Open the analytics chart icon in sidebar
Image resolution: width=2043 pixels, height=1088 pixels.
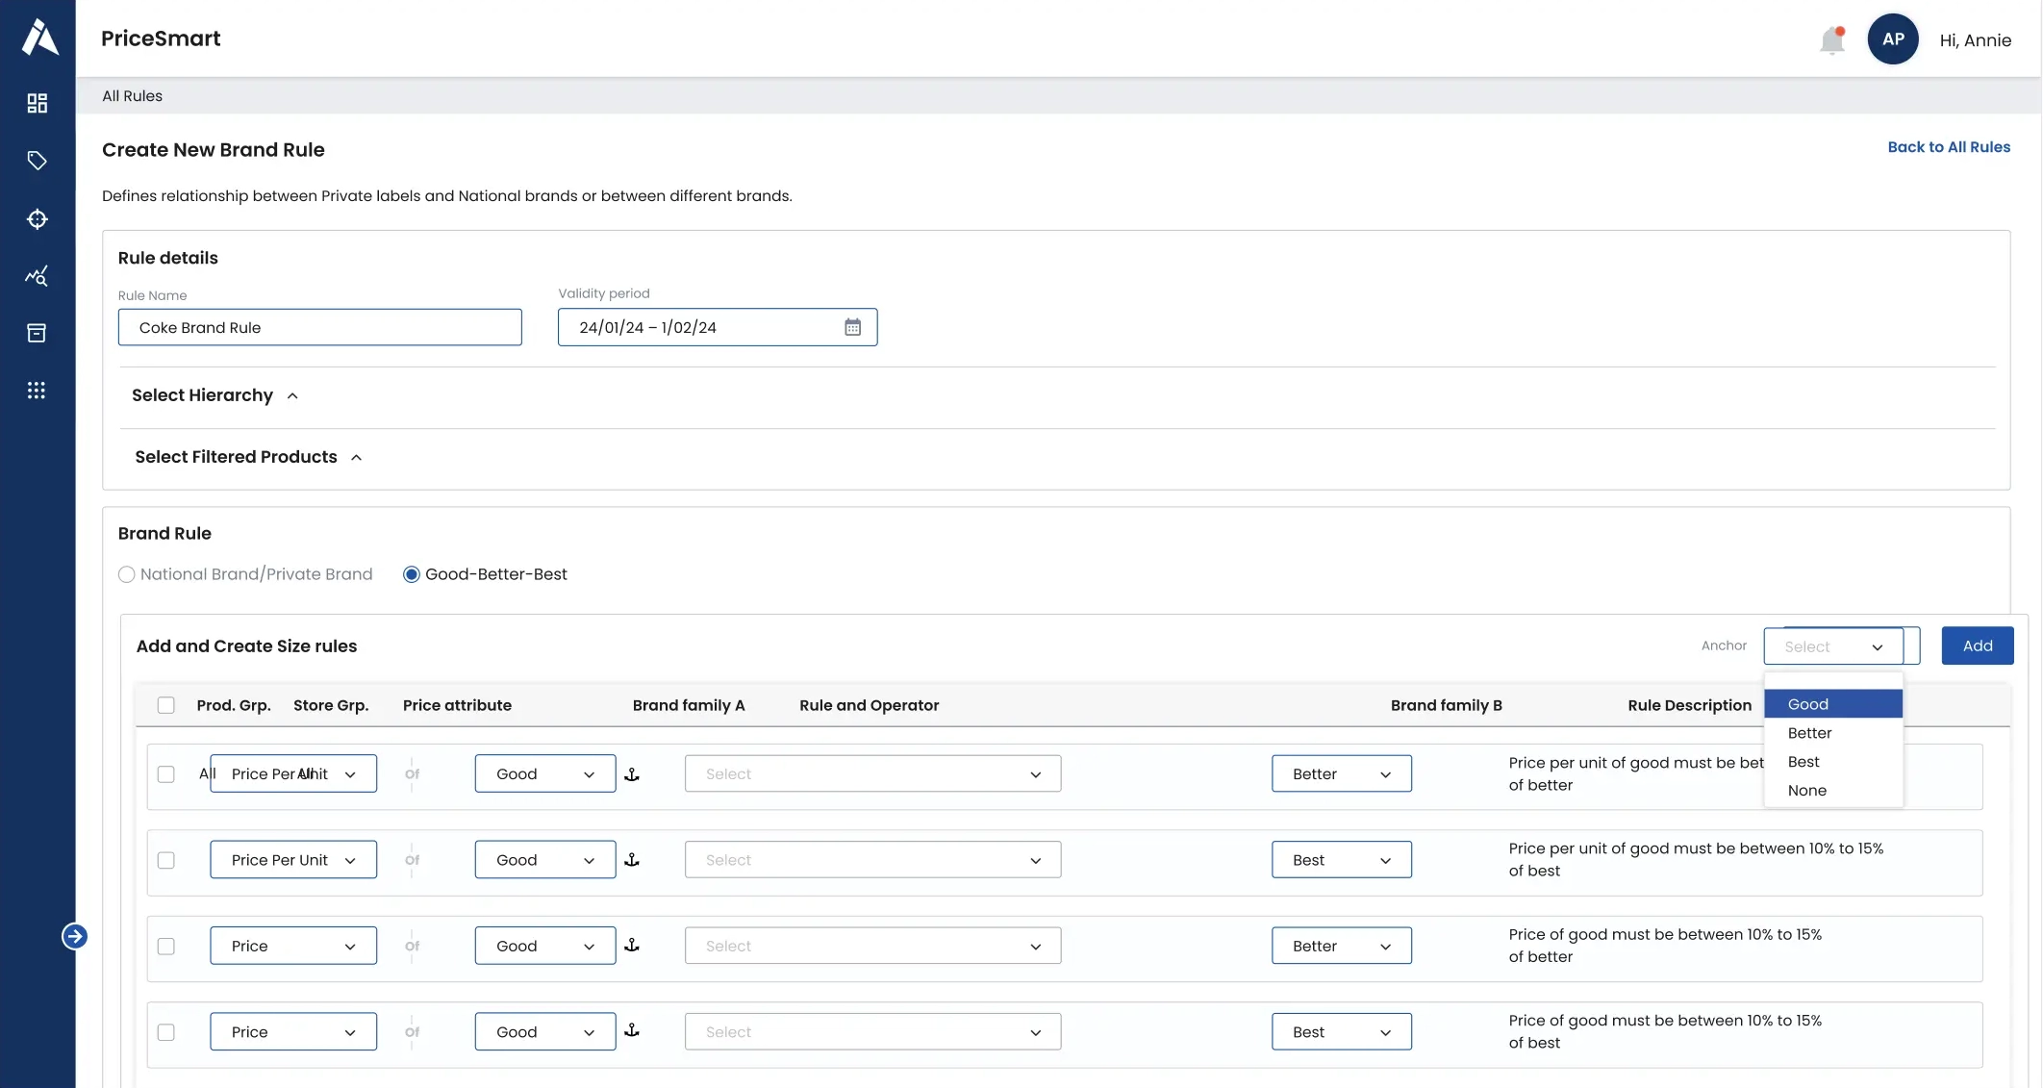[x=37, y=276]
